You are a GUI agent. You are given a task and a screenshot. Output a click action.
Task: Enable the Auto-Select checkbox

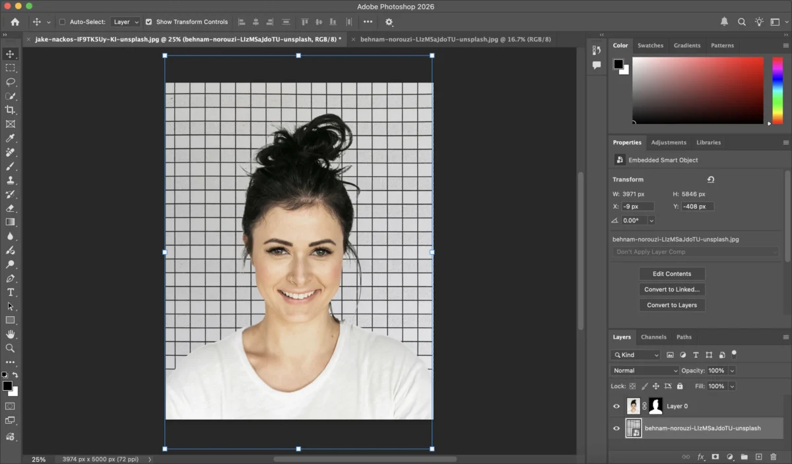(63, 22)
